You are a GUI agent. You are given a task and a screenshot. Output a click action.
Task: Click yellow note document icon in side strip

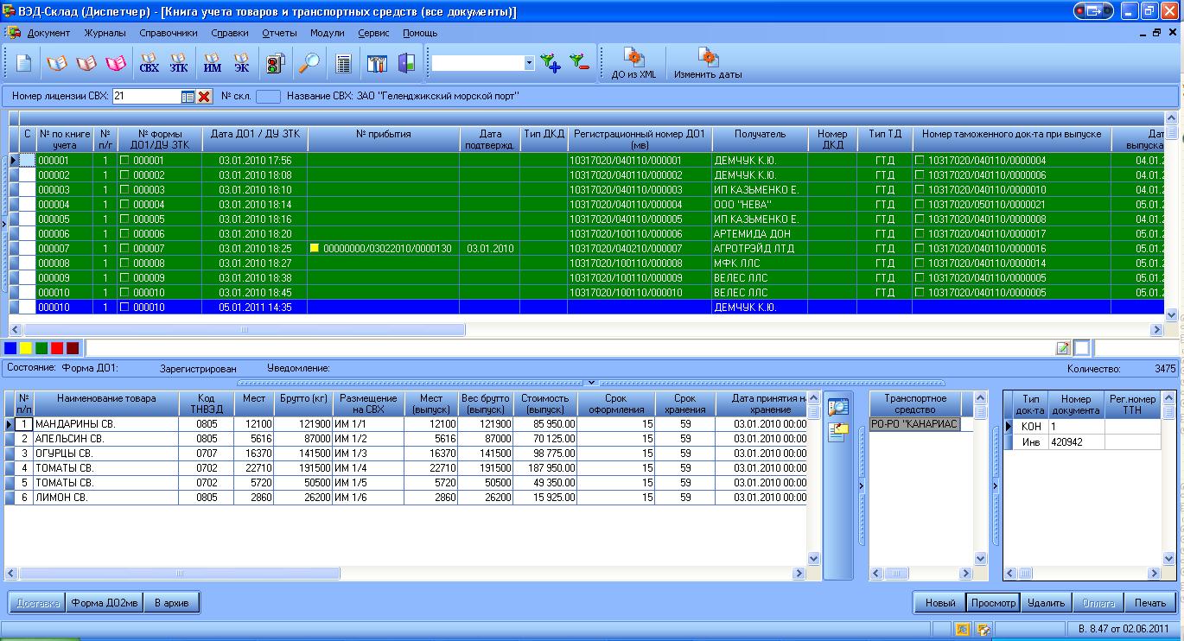coord(837,432)
